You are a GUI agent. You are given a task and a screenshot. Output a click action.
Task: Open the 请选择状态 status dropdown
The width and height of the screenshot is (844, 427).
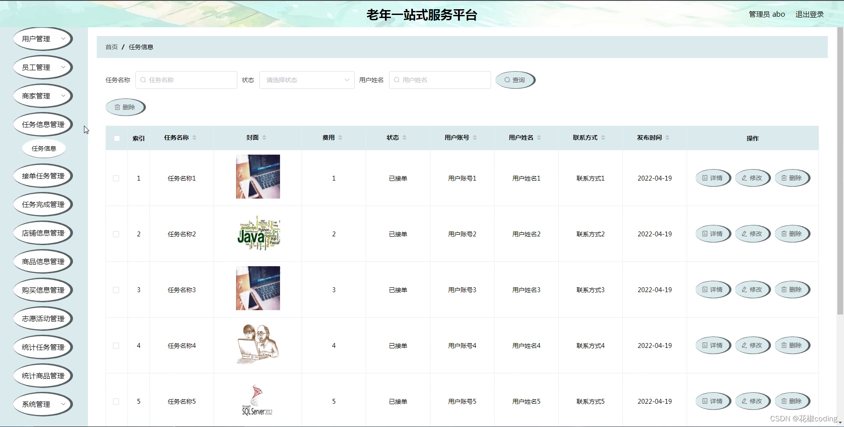pyautogui.click(x=306, y=80)
